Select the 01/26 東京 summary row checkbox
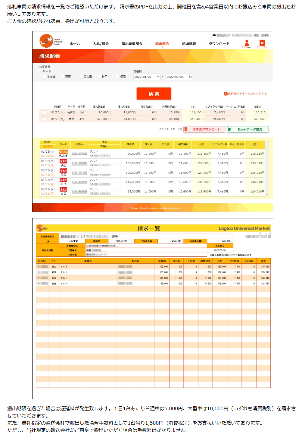 [x=45, y=119]
